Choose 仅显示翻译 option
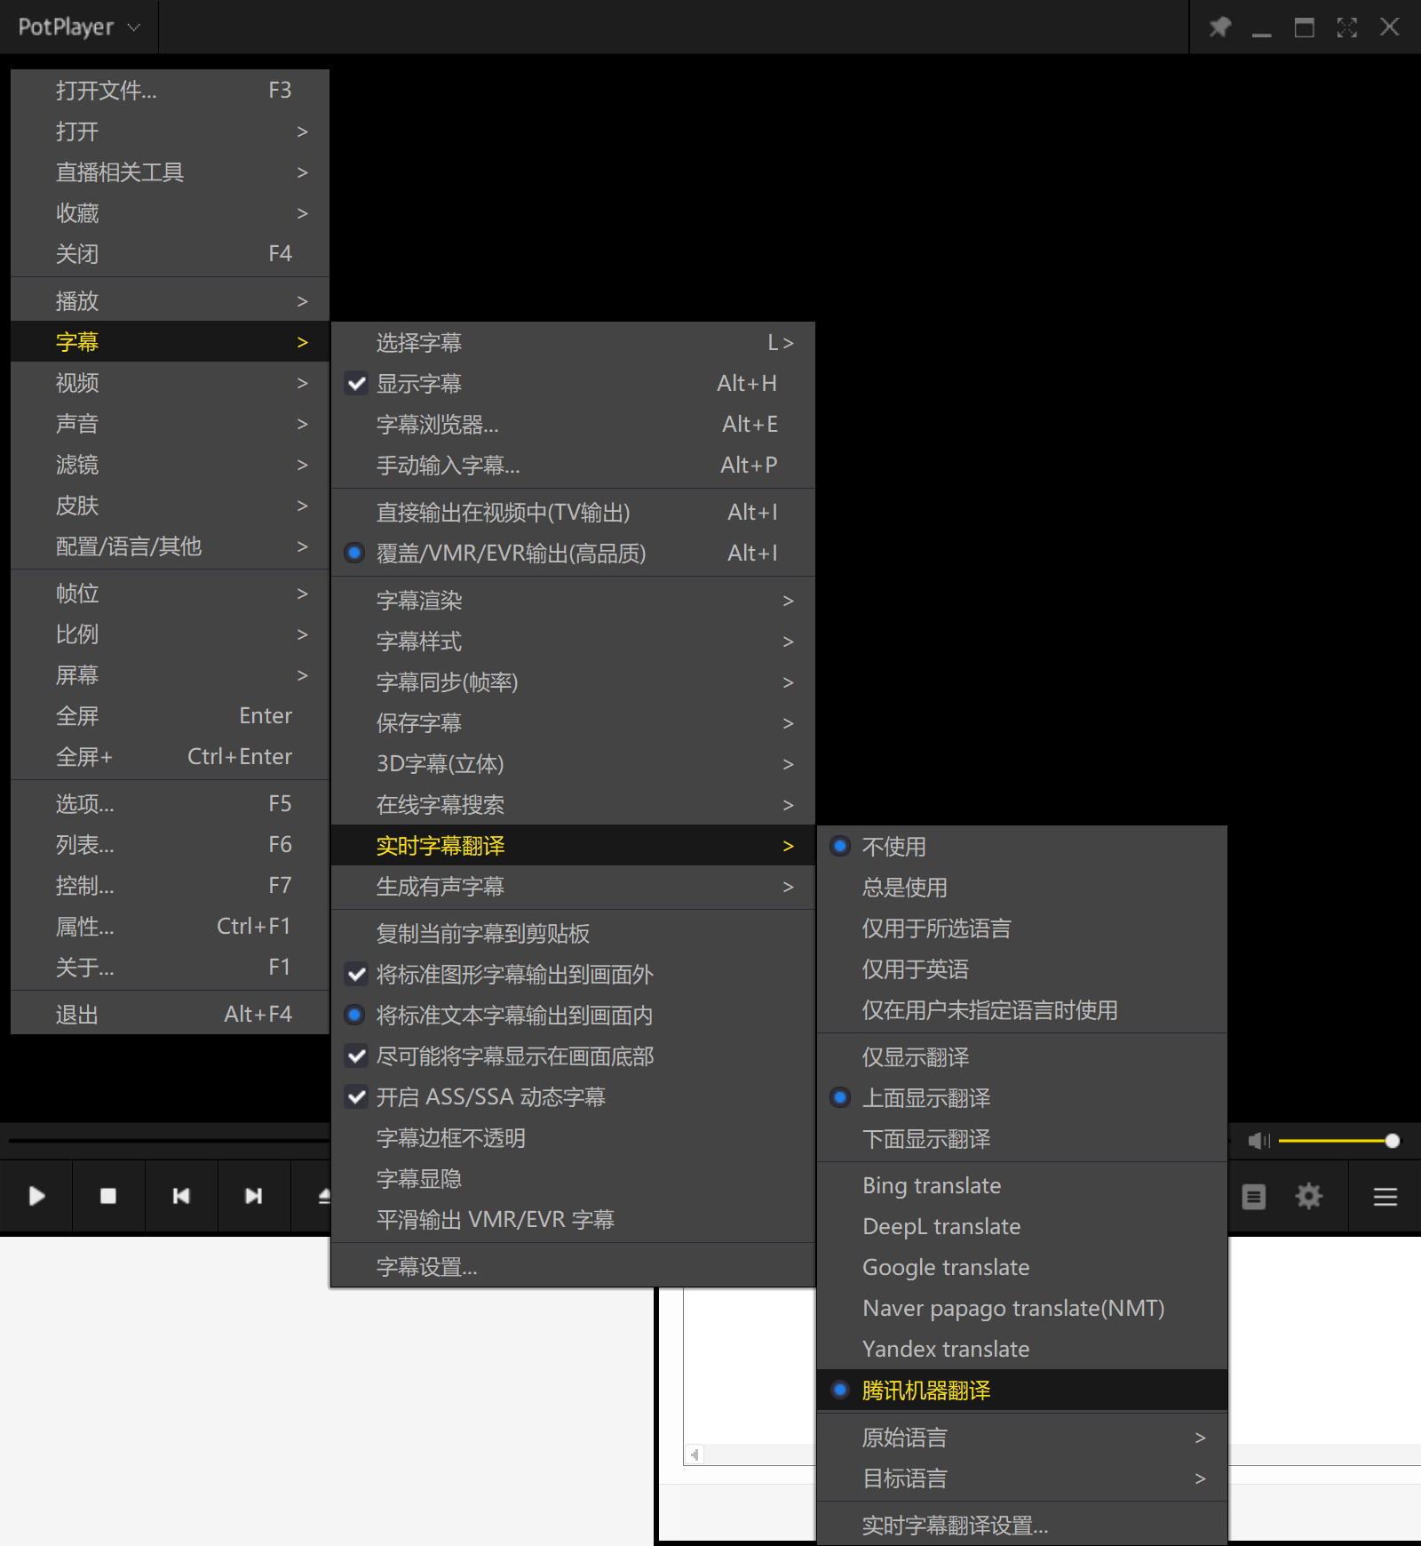The height and width of the screenshot is (1546, 1421). pyautogui.click(x=1022, y=1057)
